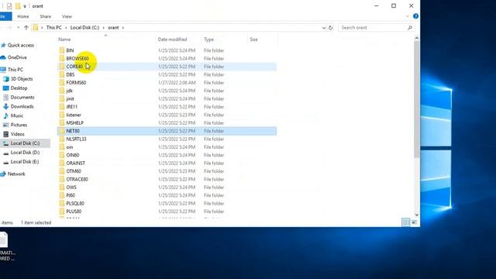Expand Local Disk (C:) breadcrumb chevron
This screenshot has height=279, width=496.
tap(103, 28)
